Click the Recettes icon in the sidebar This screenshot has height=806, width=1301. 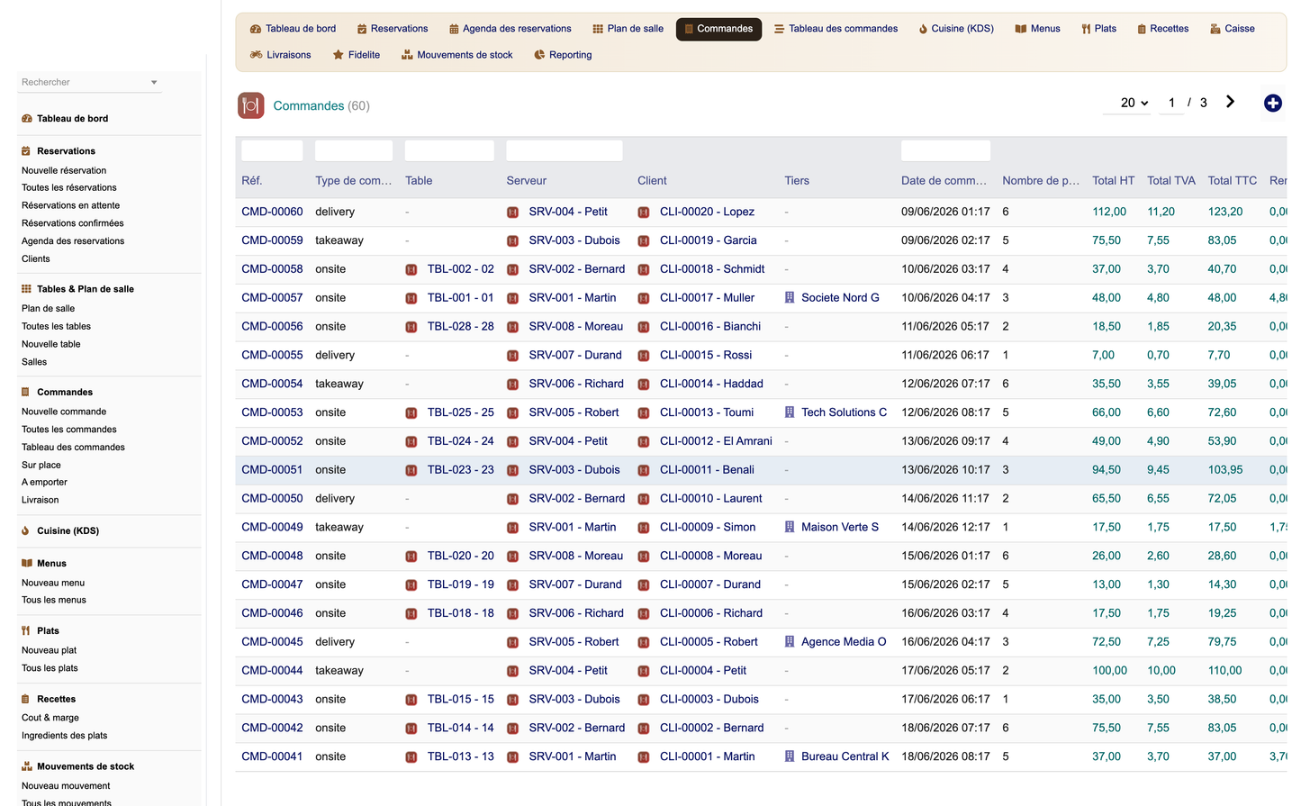(x=25, y=699)
